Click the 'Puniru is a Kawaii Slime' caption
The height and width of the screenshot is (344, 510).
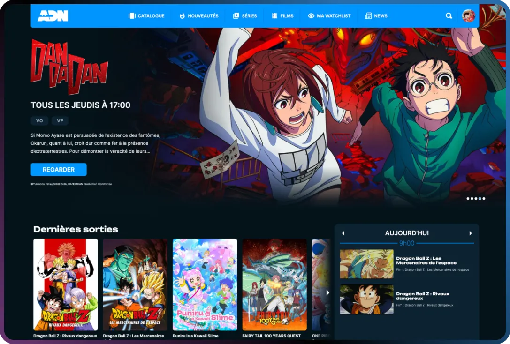(196, 336)
